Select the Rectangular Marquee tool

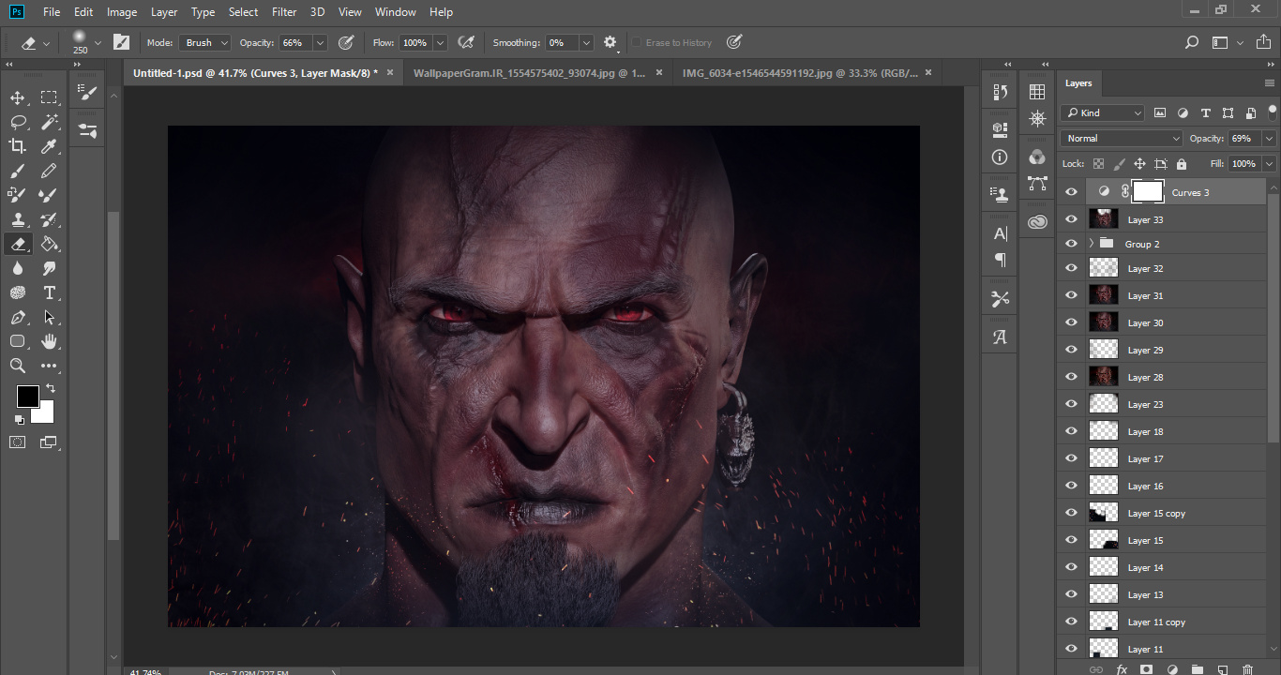tap(49, 97)
